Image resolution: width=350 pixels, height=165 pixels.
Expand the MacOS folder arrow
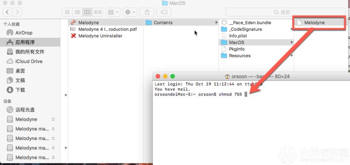pos(291,42)
